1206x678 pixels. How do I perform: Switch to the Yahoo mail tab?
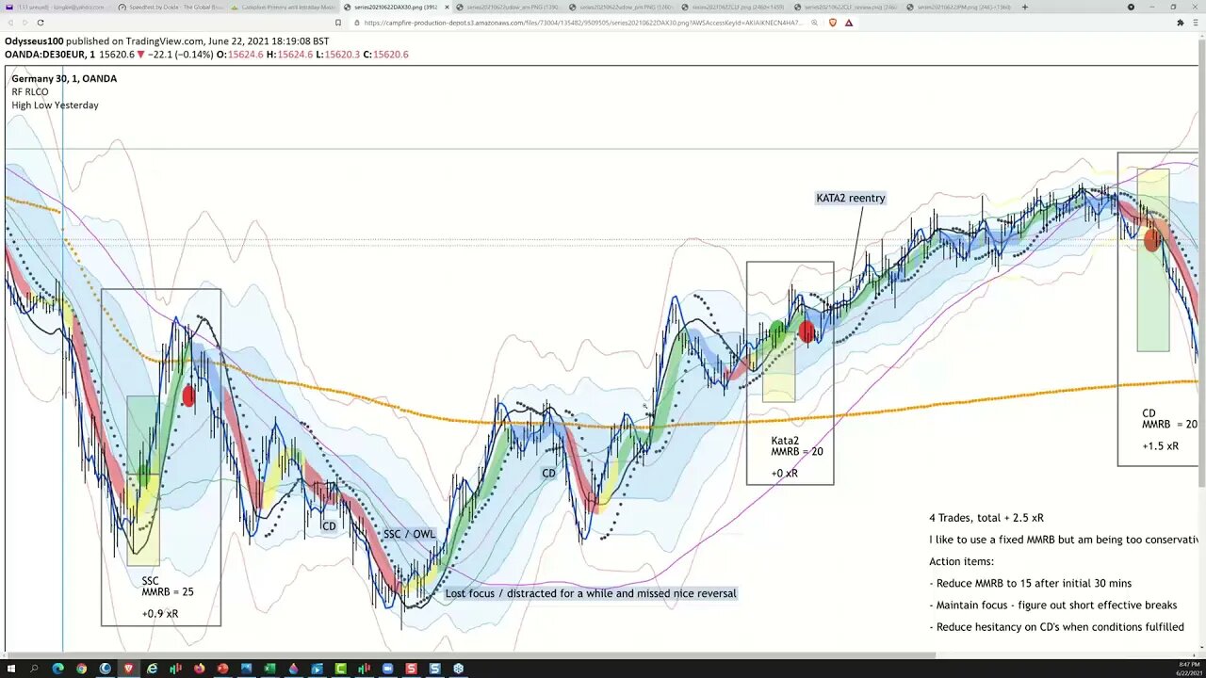tap(57, 7)
